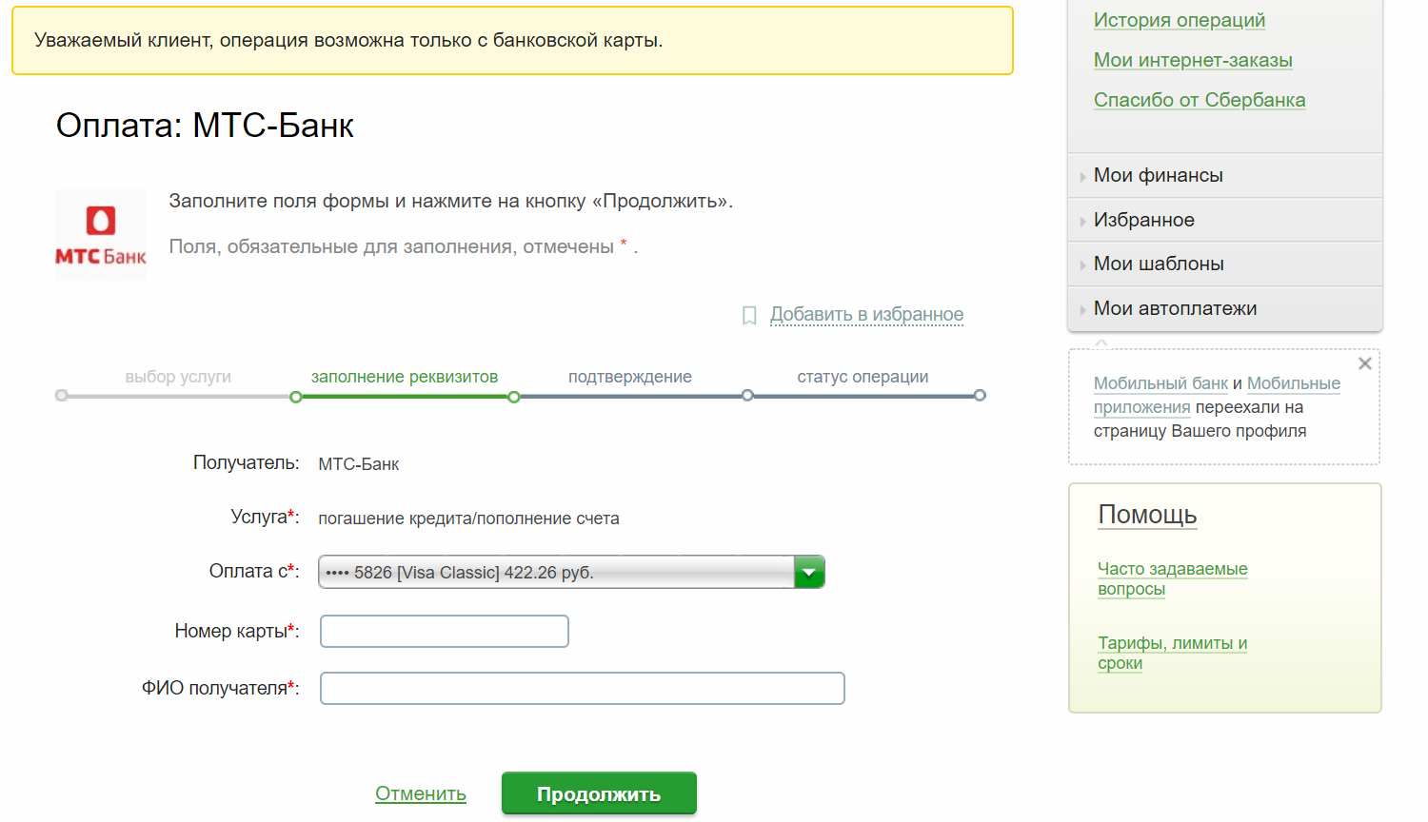Click Добавить в избранное link

(866, 314)
